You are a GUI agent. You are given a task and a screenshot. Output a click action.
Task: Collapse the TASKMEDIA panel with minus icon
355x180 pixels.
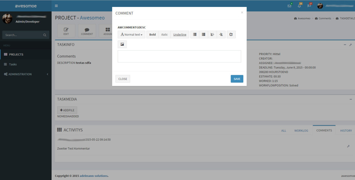pyautogui.click(x=351, y=99)
